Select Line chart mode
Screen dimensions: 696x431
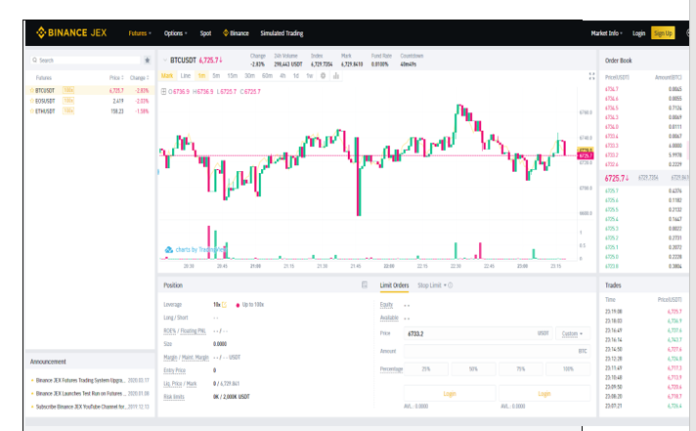(186, 76)
